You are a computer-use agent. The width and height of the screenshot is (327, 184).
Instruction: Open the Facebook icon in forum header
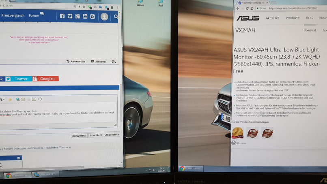[62, 16]
